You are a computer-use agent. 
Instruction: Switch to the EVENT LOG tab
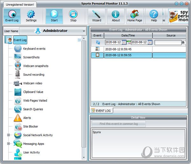point(101,111)
